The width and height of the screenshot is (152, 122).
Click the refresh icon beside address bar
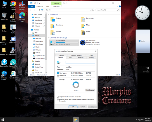[x=93, y=10]
